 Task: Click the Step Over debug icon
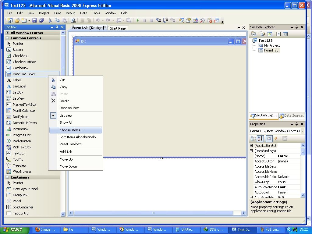165,20
